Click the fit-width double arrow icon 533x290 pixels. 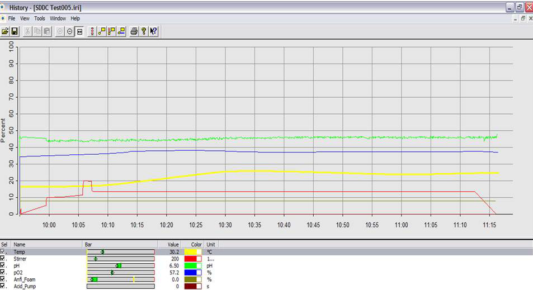80,31
